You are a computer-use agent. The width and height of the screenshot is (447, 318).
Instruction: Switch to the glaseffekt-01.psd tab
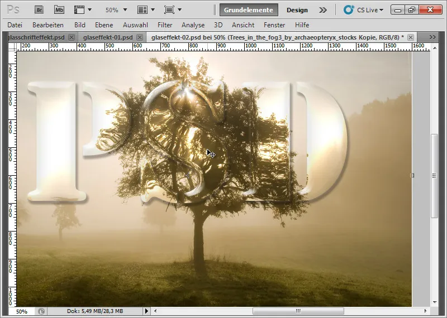pyautogui.click(x=108, y=37)
